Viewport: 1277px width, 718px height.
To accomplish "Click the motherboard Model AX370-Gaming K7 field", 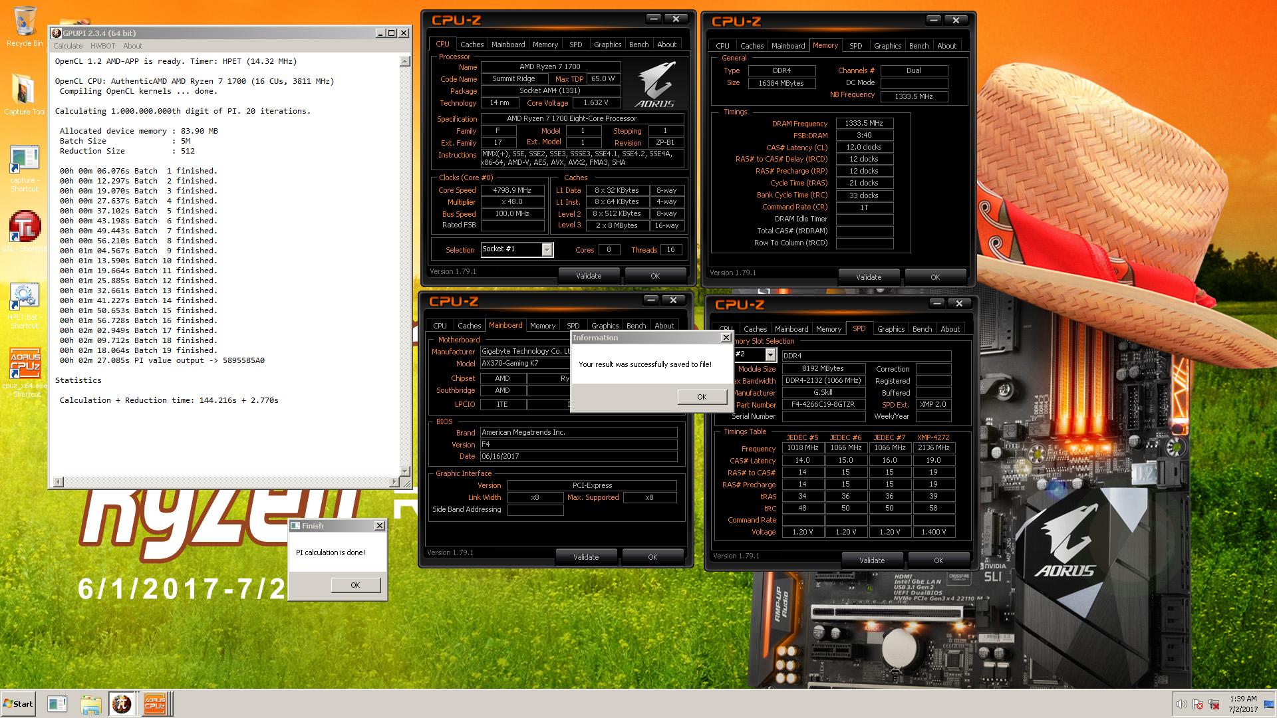I will tap(525, 364).
